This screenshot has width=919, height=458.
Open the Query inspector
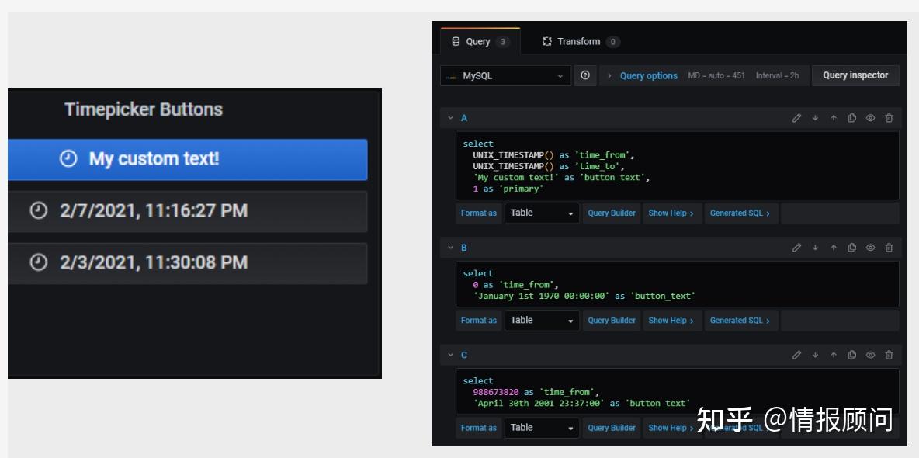tap(855, 75)
